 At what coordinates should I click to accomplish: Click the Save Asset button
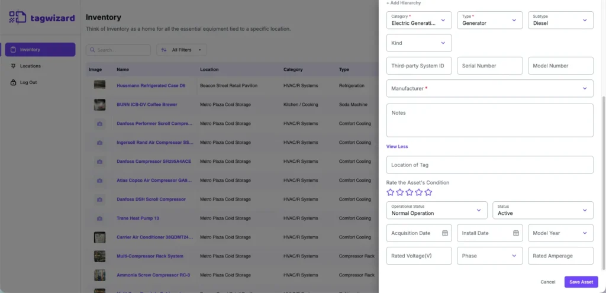point(581,282)
